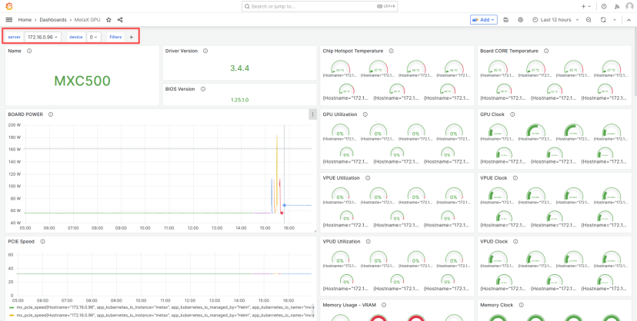The height and width of the screenshot is (321, 637).
Task: Open dashboard settings gear
Action: pyautogui.click(x=520, y=19)
